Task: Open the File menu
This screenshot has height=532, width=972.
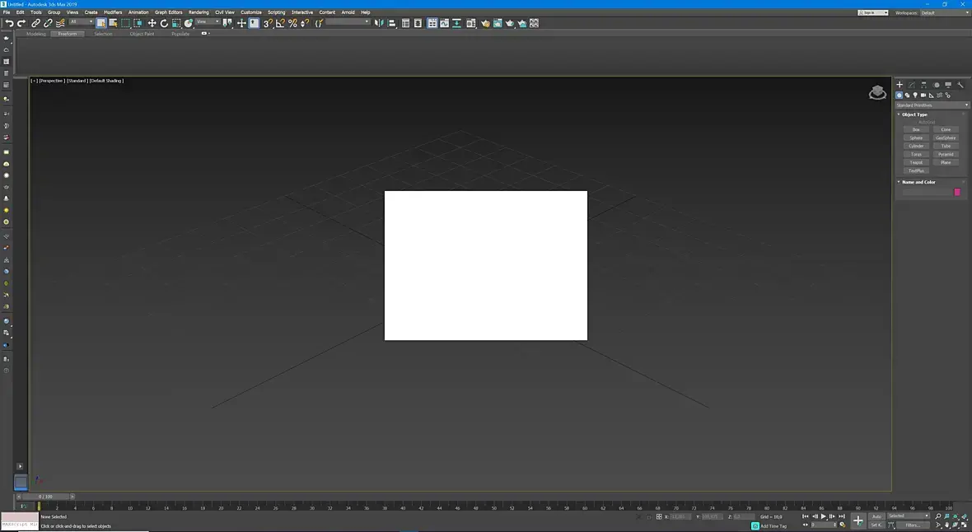Action: point(7,12)
